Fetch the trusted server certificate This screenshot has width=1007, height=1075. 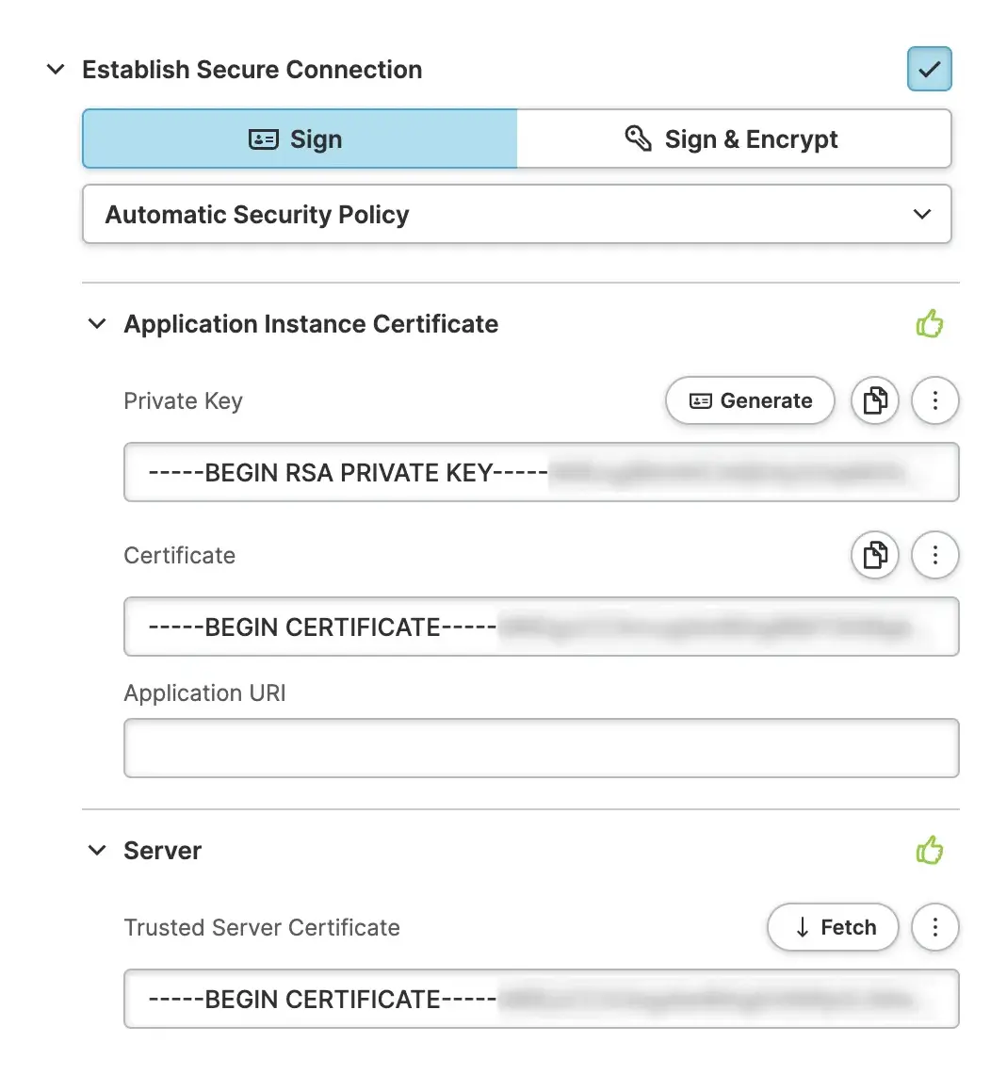click(833, 928)
